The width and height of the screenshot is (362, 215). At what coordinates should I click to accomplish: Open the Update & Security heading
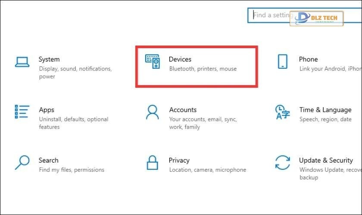326,160
